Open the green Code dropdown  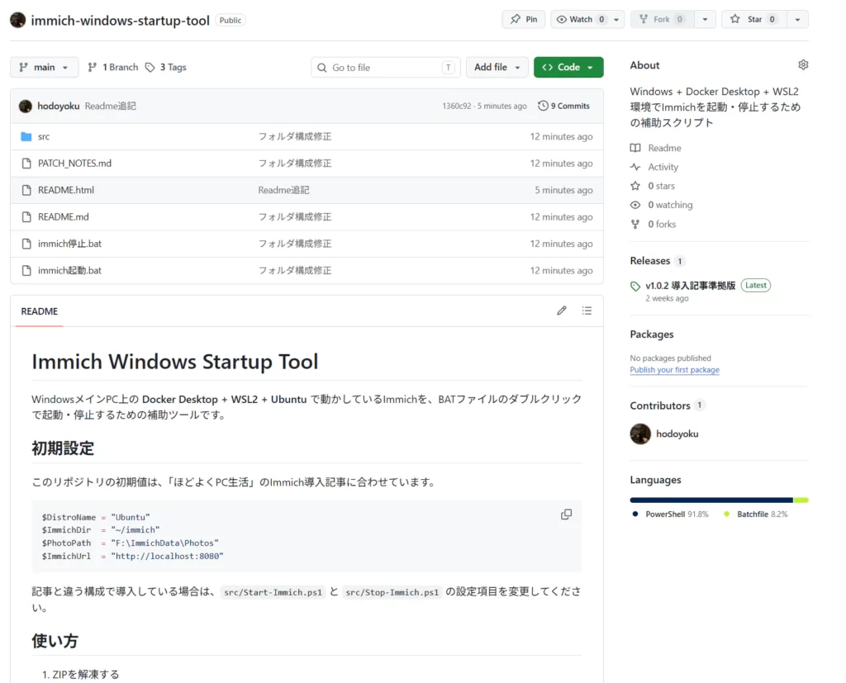[x=568, y=68]
